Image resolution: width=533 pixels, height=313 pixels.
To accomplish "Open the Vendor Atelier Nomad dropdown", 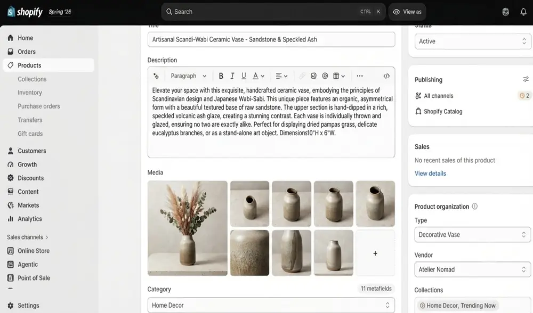I will 472,269.
